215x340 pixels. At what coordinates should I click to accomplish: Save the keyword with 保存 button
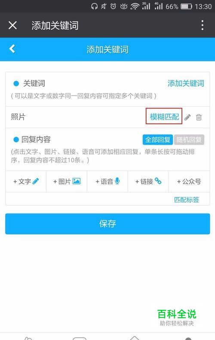click(107, 224)
